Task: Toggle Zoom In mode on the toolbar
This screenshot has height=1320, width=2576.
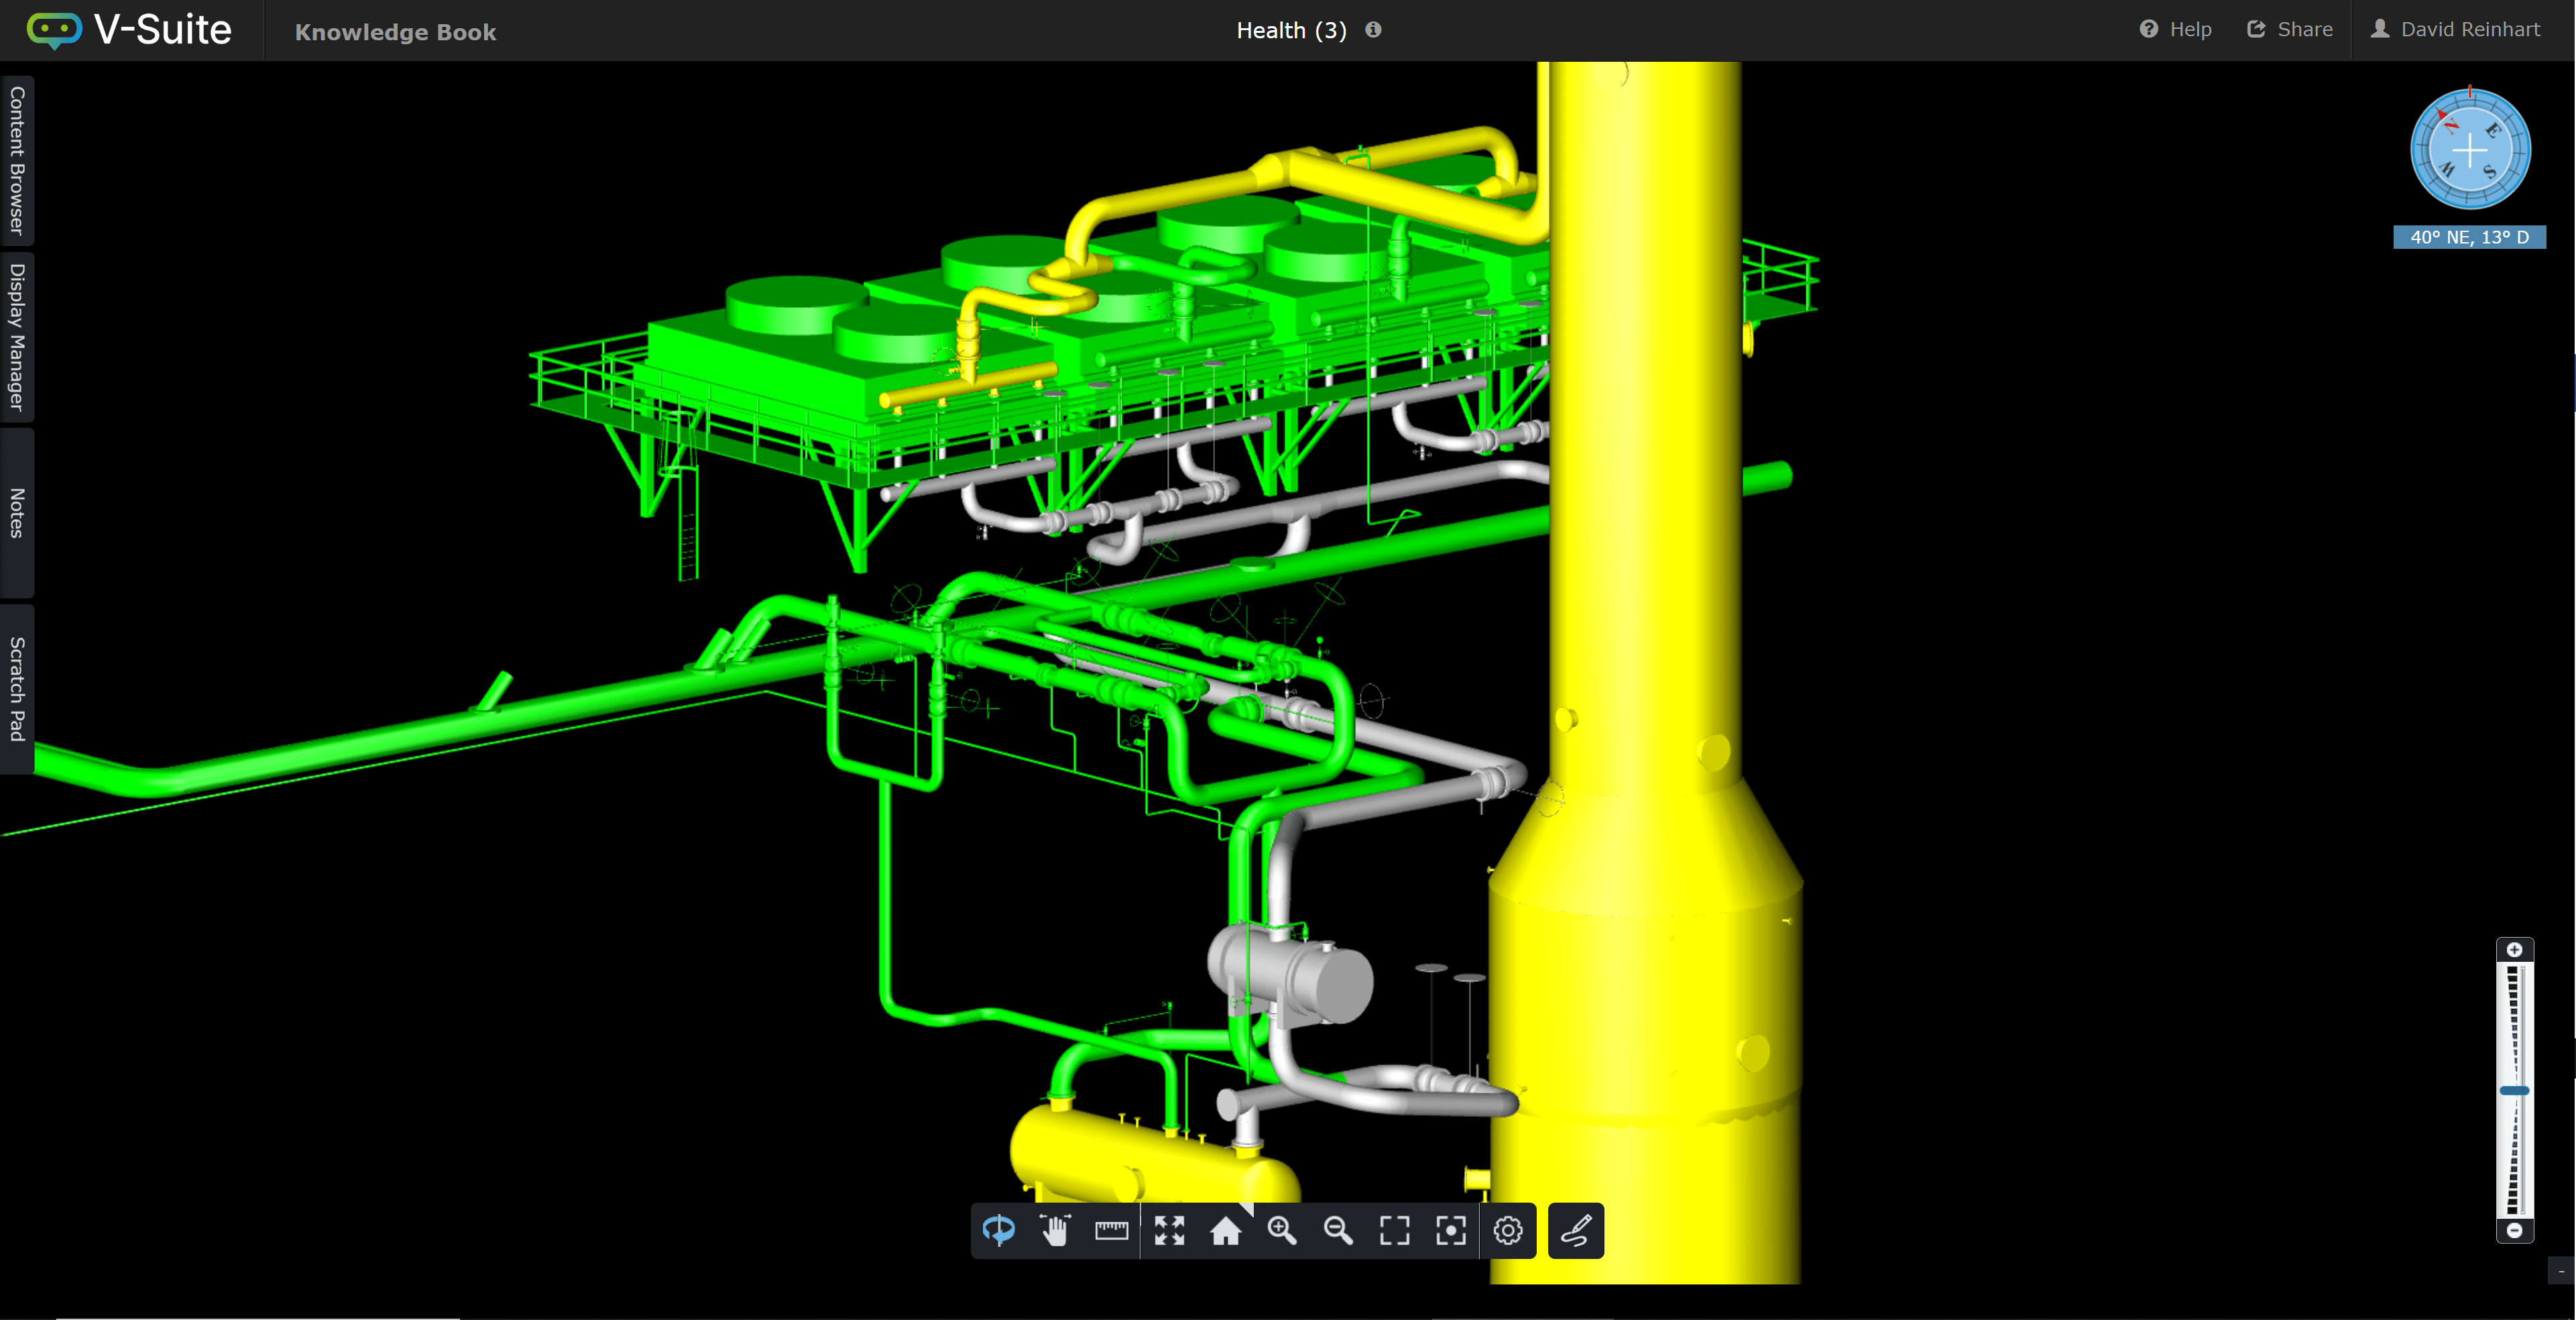Action: [x=1282, y=1231]
